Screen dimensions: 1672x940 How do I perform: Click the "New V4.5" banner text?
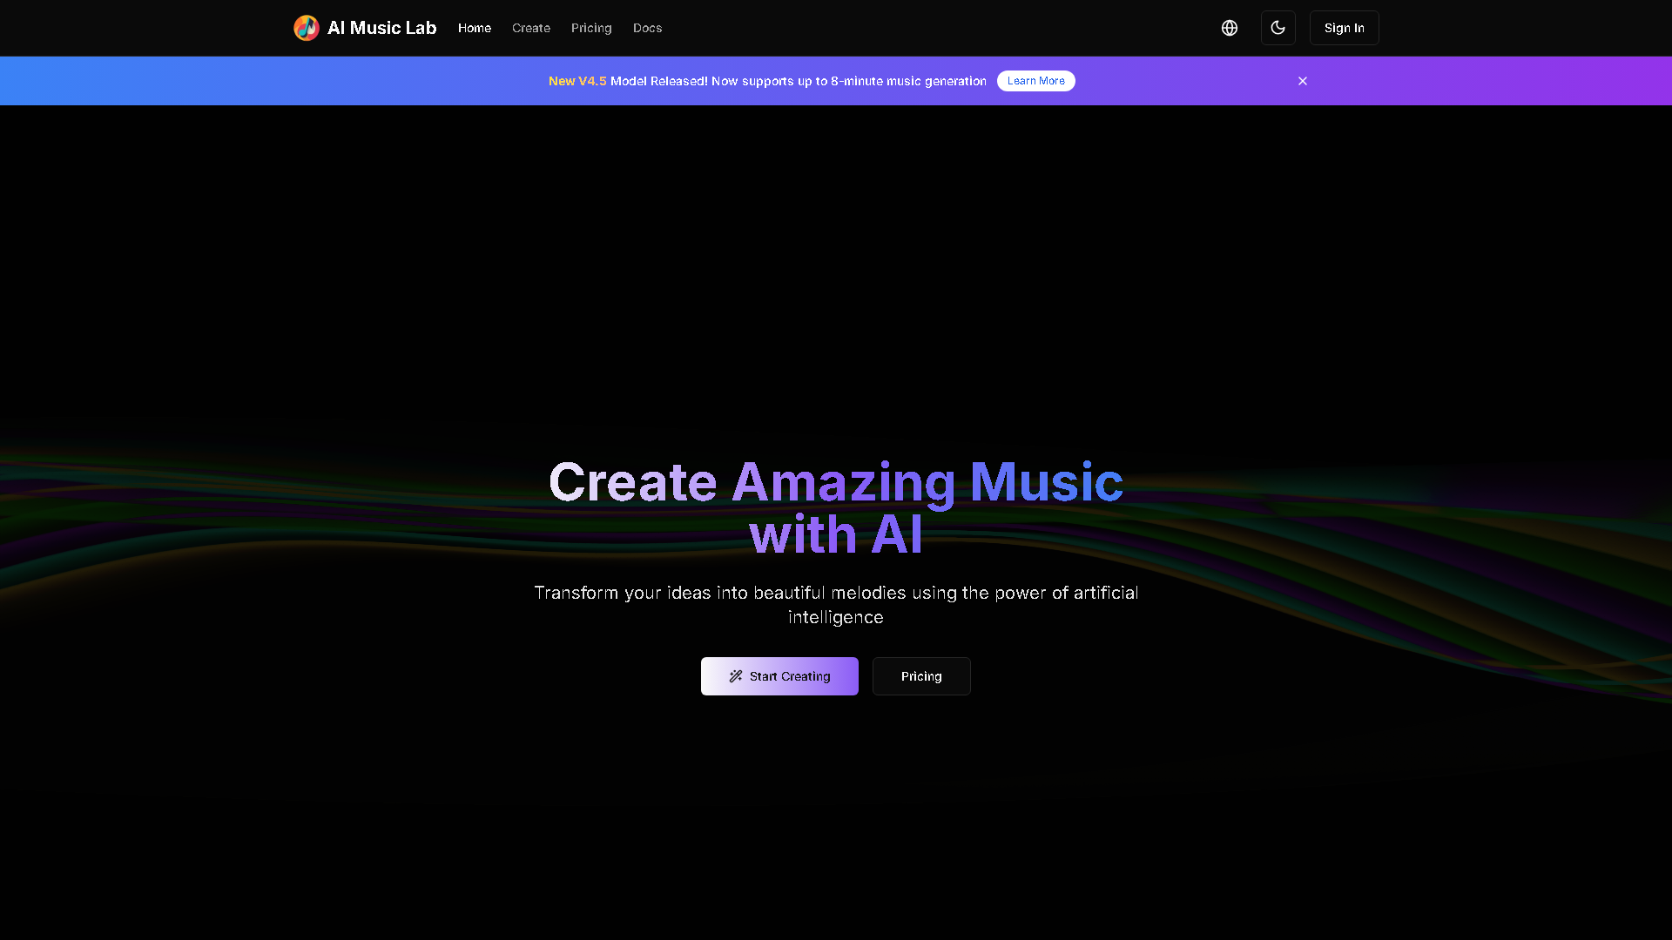[x=577, y=81]
